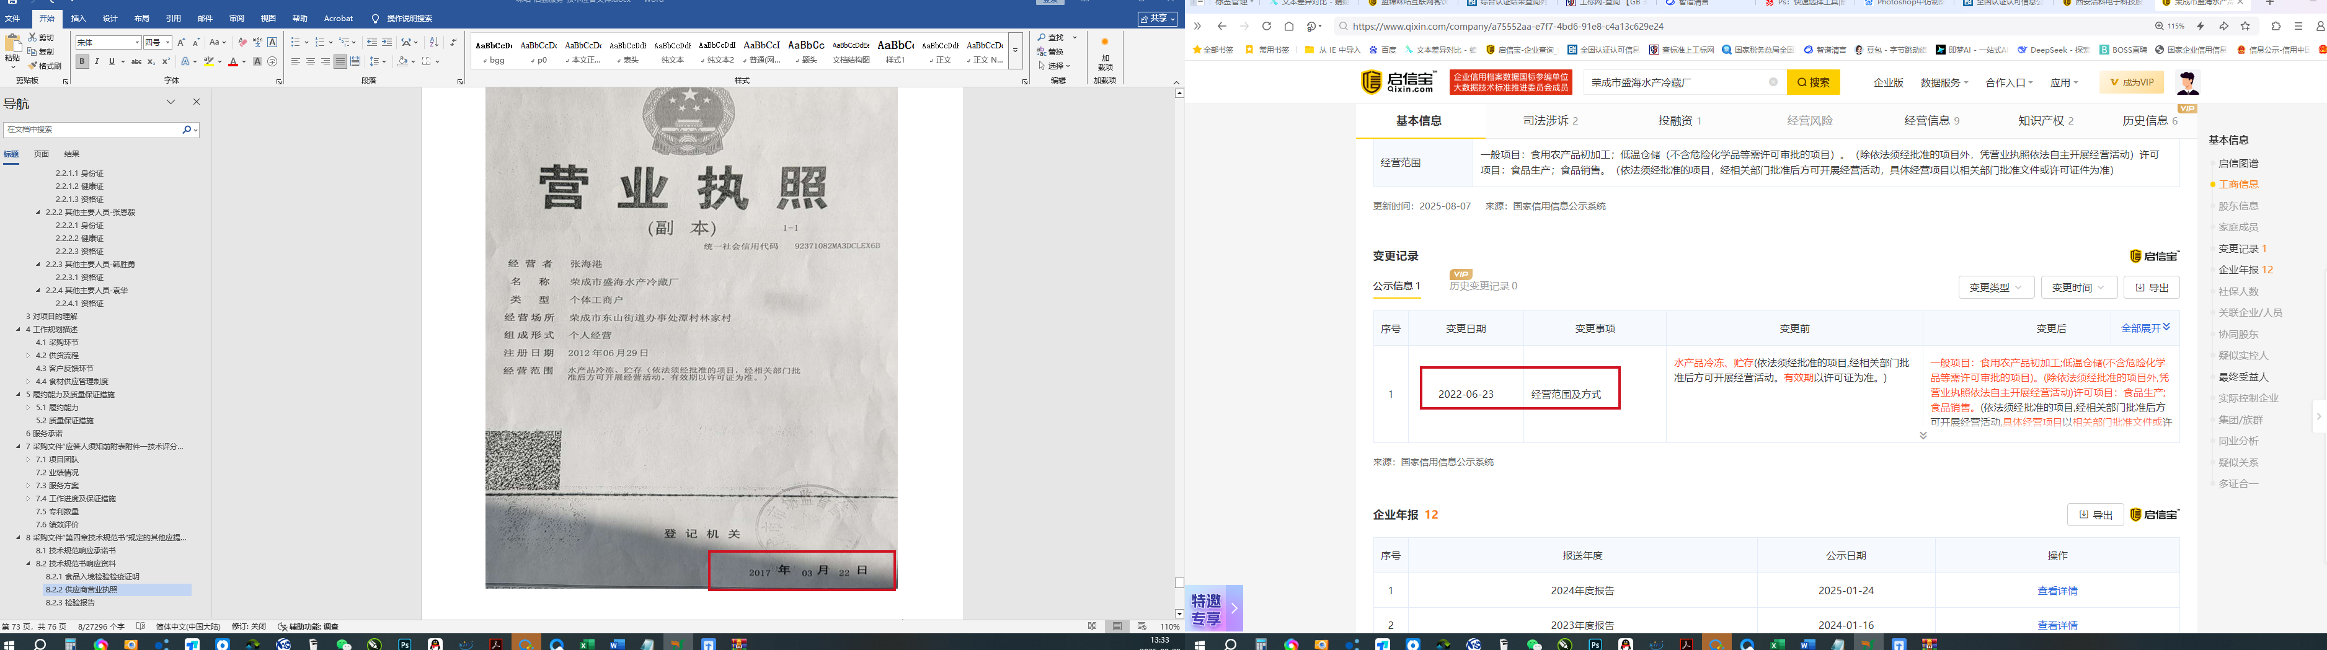The height and width of the screenshot is (650, 2327).
Task: Click the user avatar on the Qixin page
Action: coord(2187,82)
